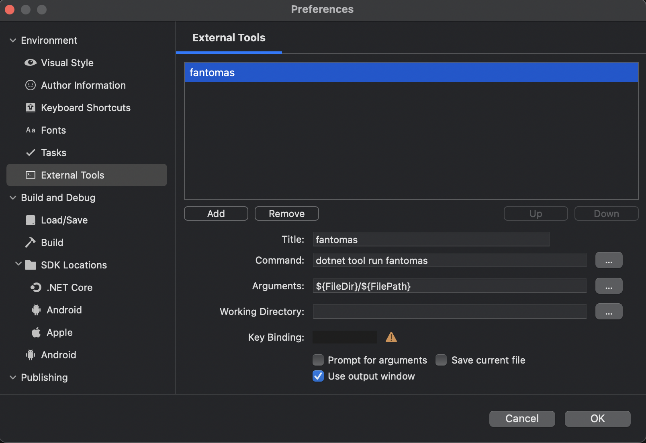Collapse the Environment section
Screen dimensions: 646x443
13,40
